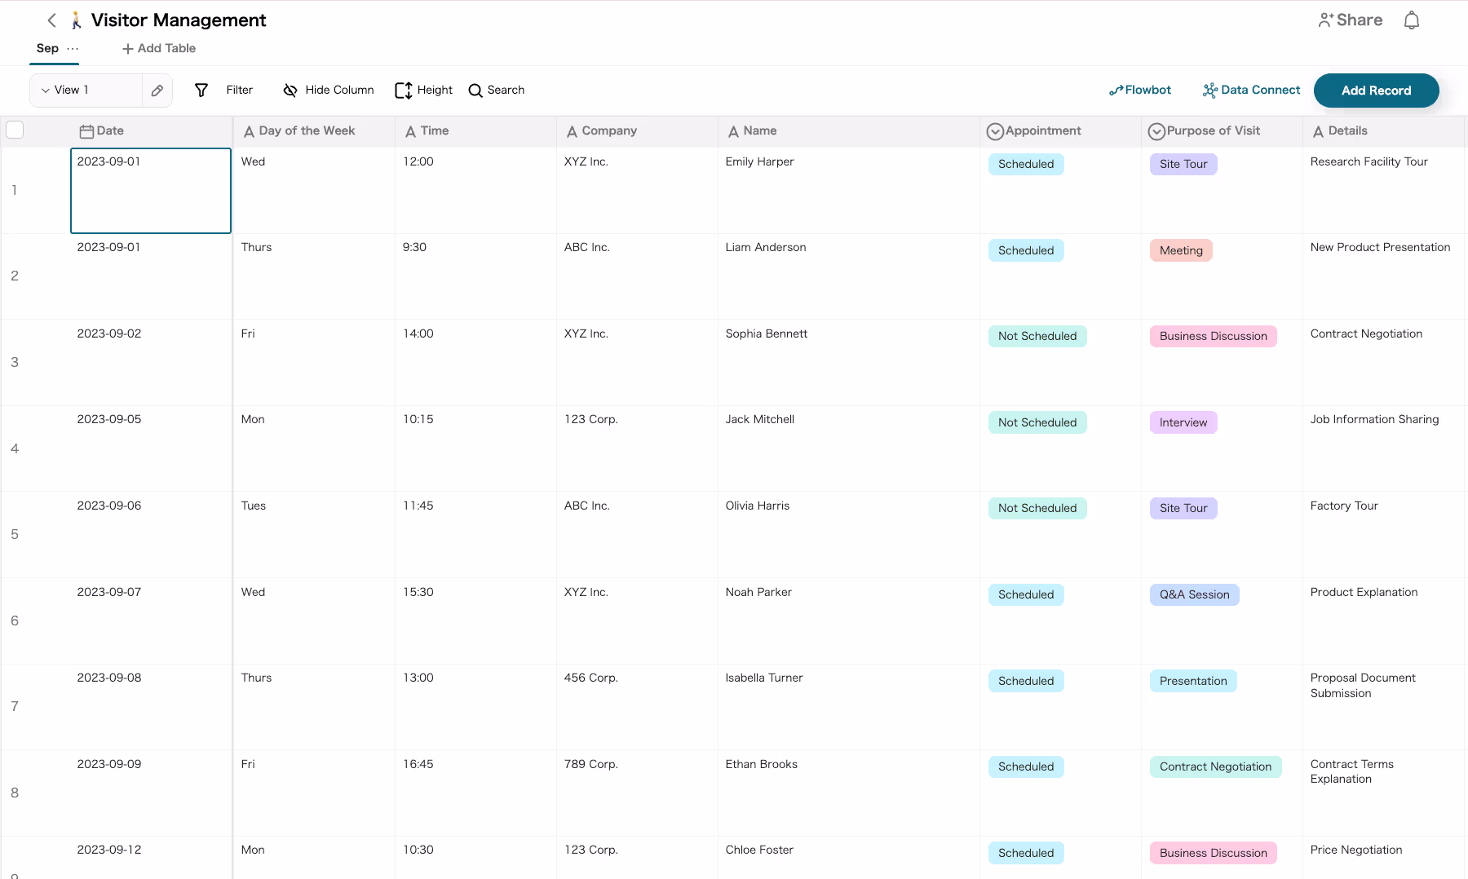Click Add Table
The width and height of the screenshot is (1468, 879).
tap(159, 49)
